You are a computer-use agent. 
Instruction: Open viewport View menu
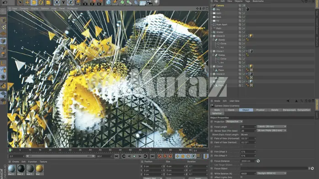tap(15, 9)
